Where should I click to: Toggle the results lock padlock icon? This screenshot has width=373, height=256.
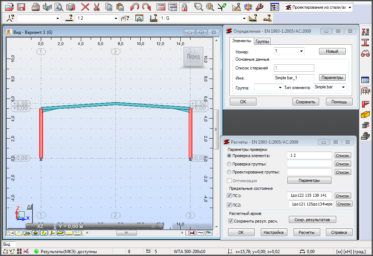184,7
